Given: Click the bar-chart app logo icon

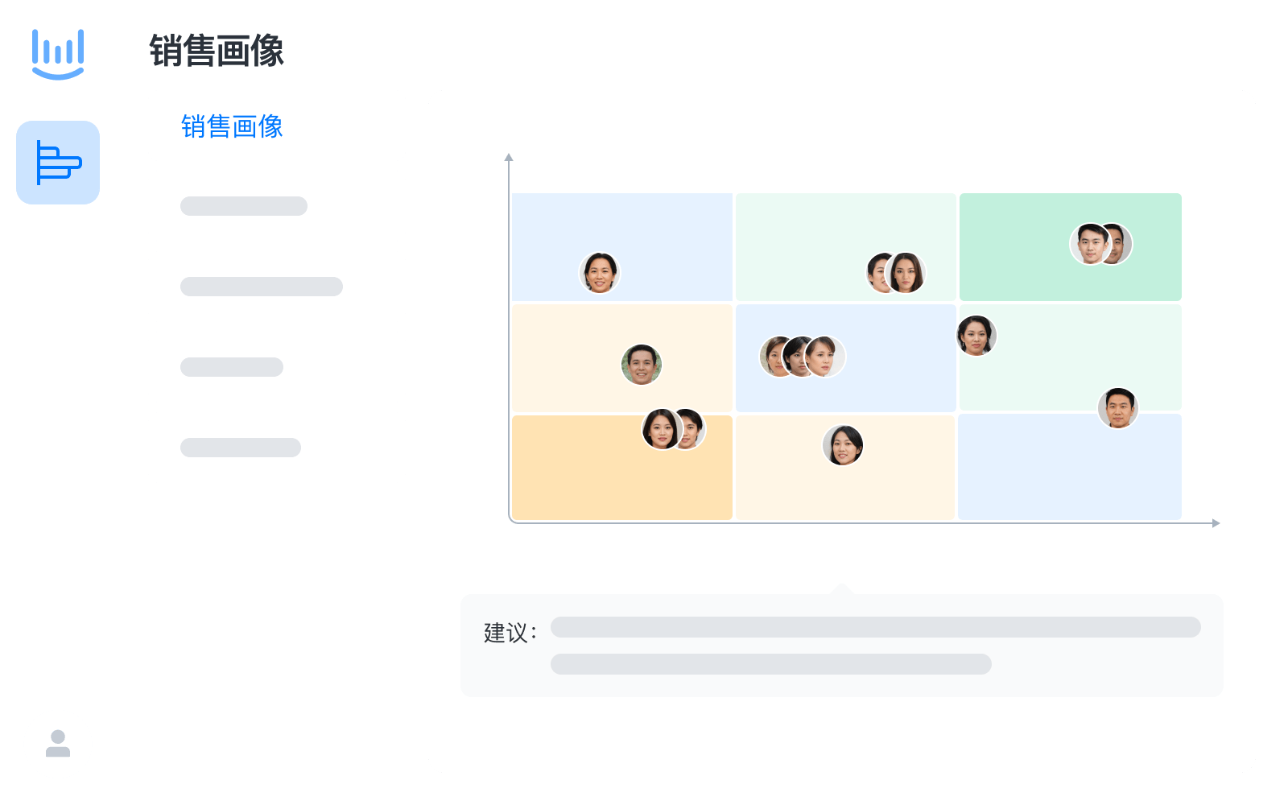Looking at the screenshot, I should (57, 54).
